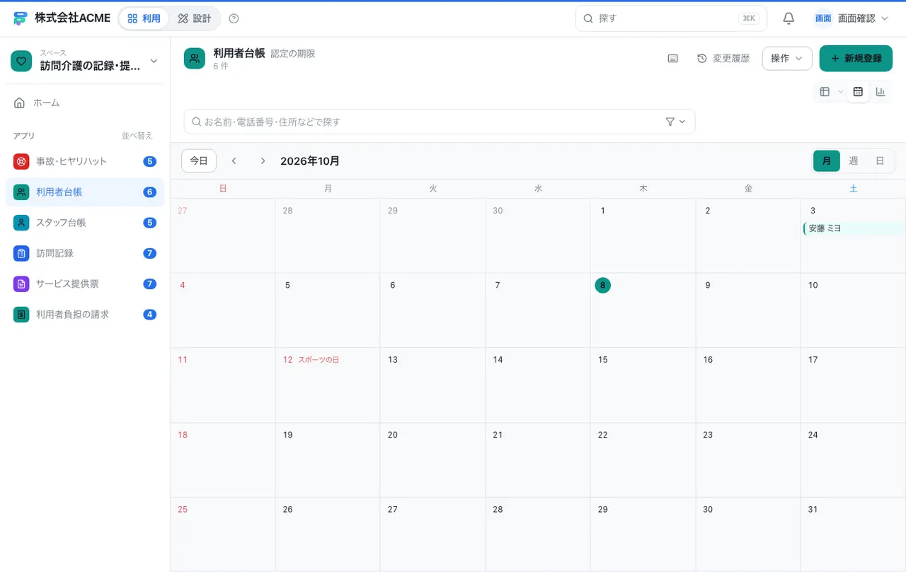This screenshot has height=572, width=906.
Task: Click the 新規登録 button
Action: pyautogui.click(x=856, y=58)
